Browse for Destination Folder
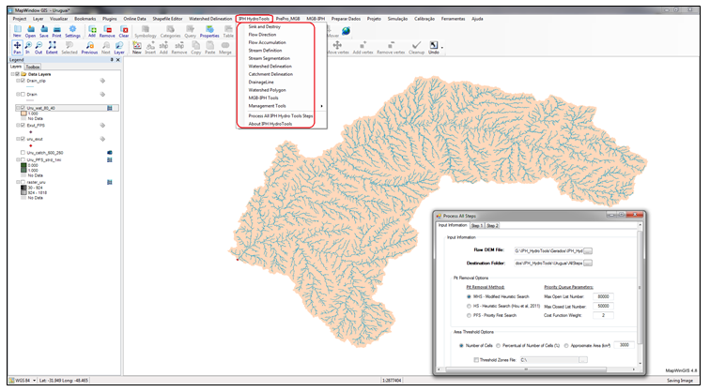 tap(588, 264)
